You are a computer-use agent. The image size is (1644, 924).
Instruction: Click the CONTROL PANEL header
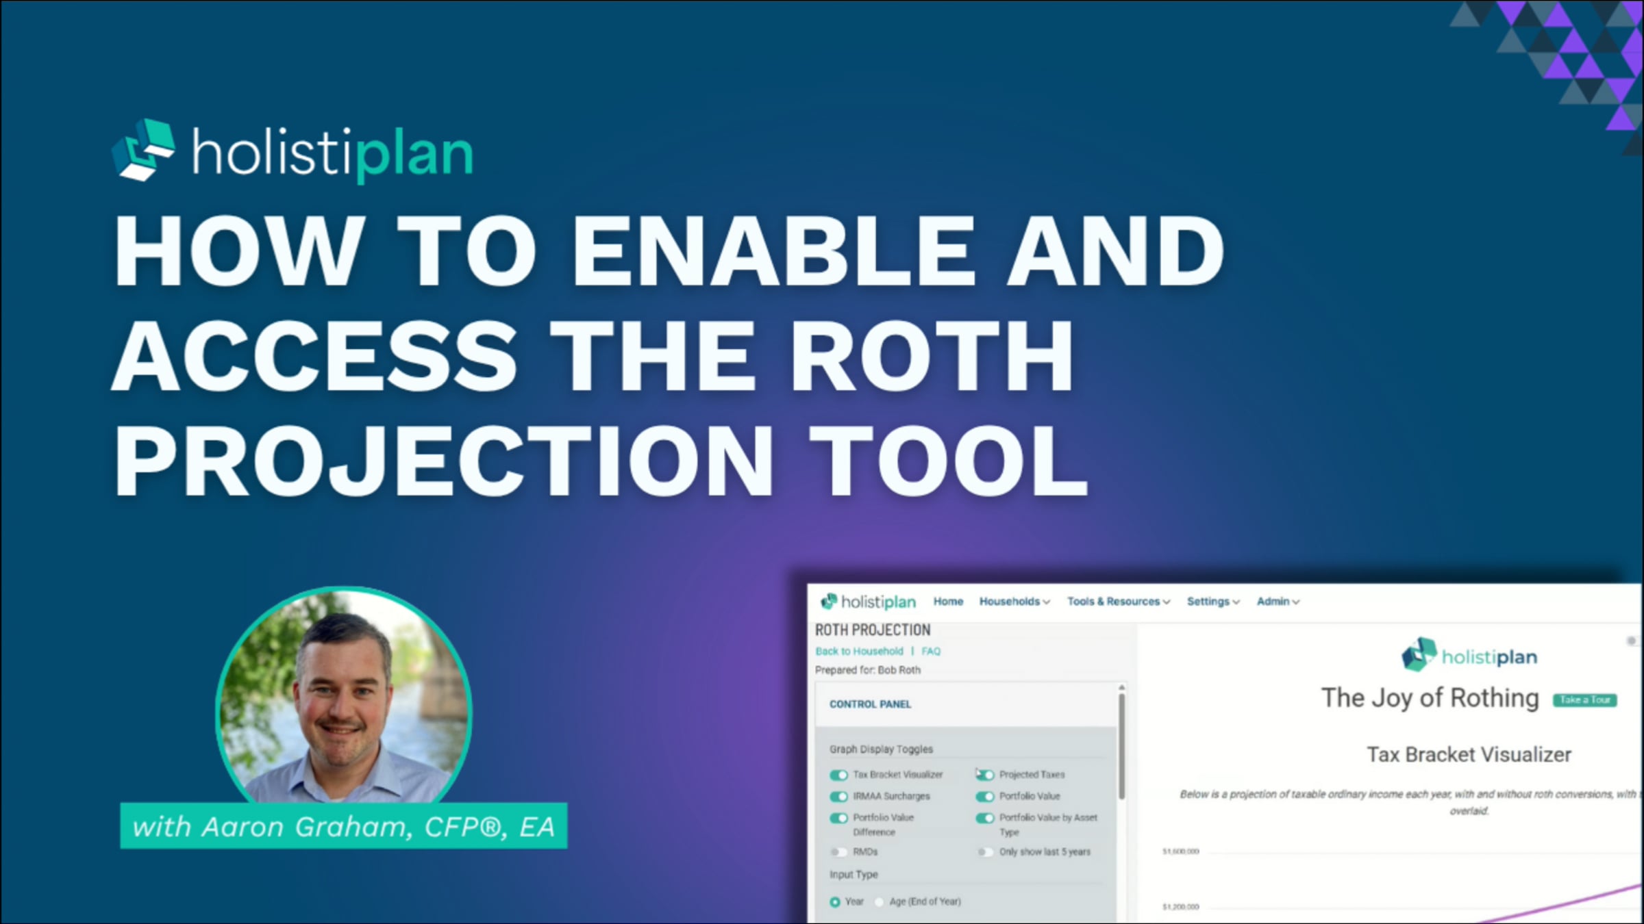pyautogui.click(x=870, y=704)
